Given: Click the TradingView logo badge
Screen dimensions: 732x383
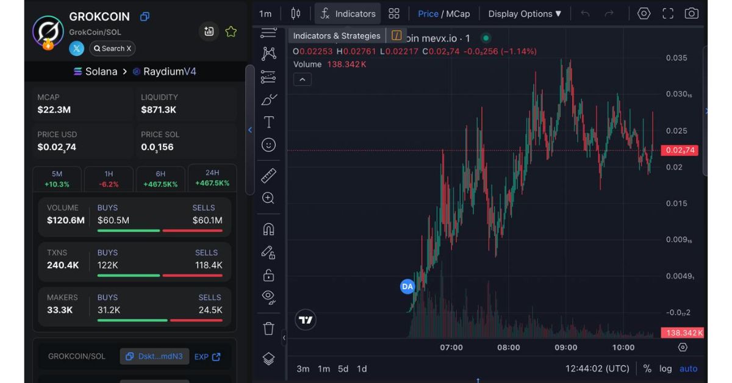Looking at the screenshot, I should 306,320.
